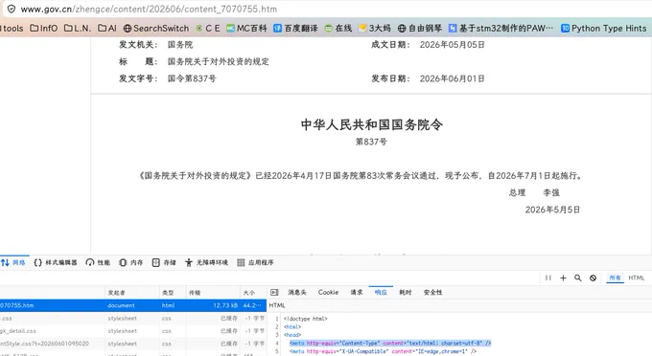
Task: Open the 基于stm32制作的PAW bookmark
Action: click(501, 28)
